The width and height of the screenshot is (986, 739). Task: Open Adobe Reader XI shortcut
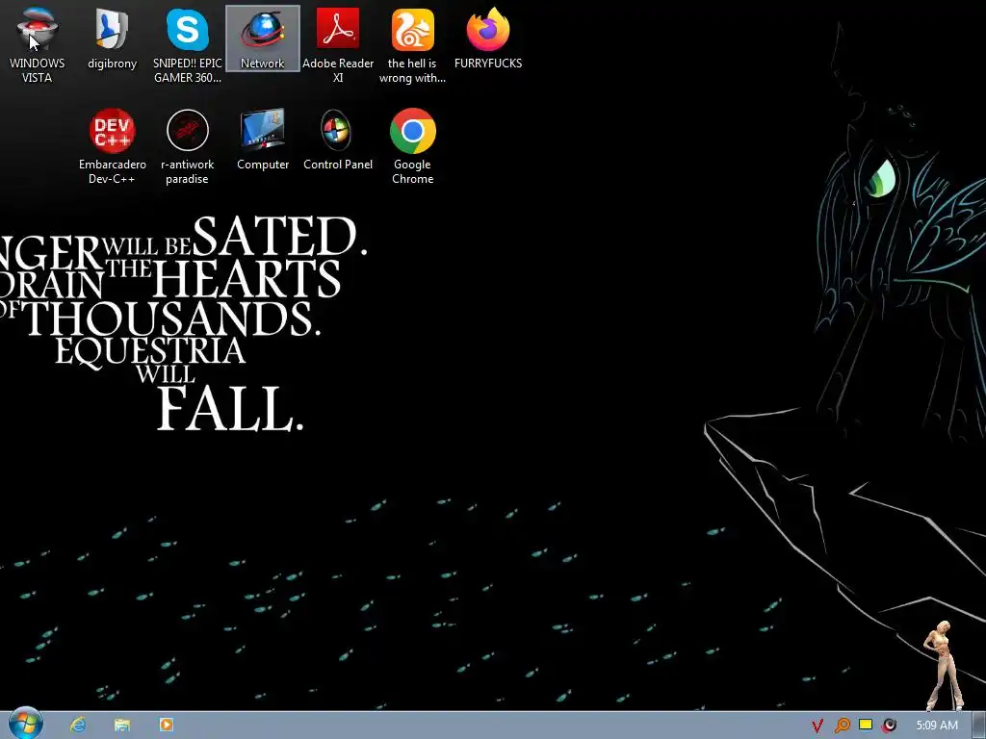tap(338, 44)
